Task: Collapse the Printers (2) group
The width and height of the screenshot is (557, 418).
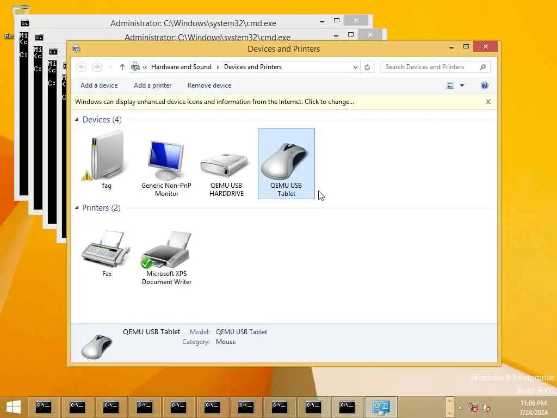Action: (77, 208)
